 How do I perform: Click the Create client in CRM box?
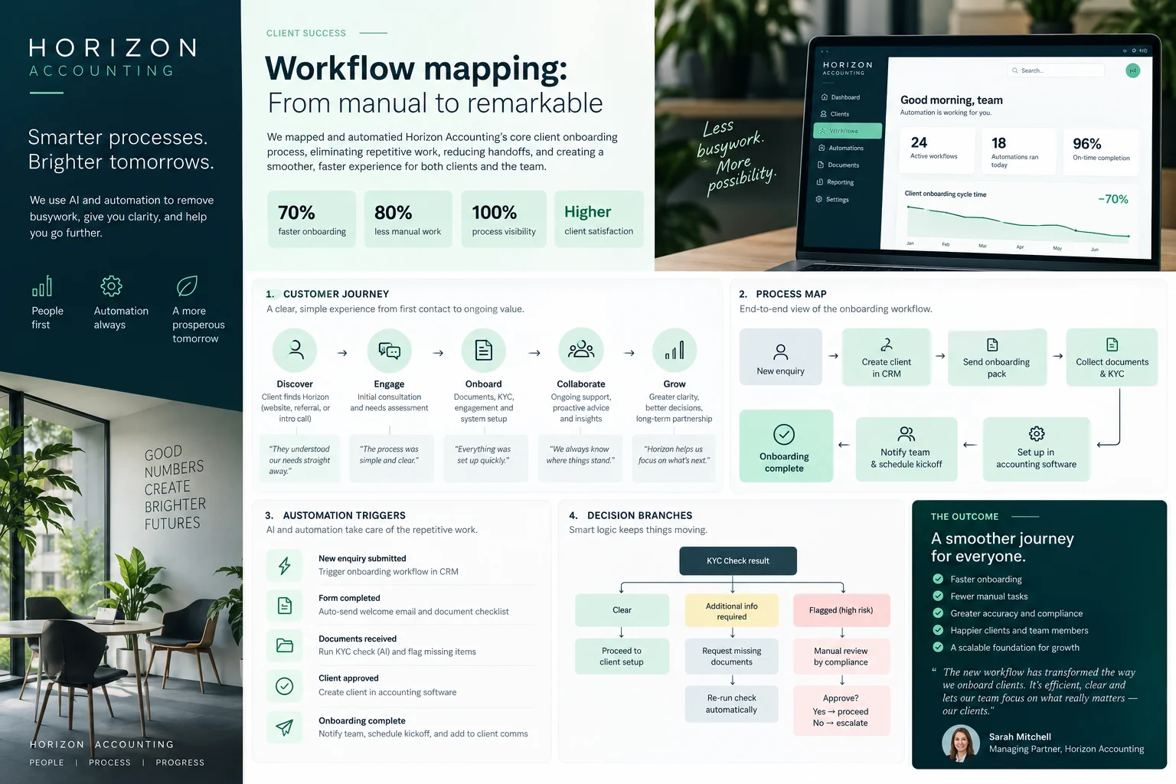tap(887, 357)
